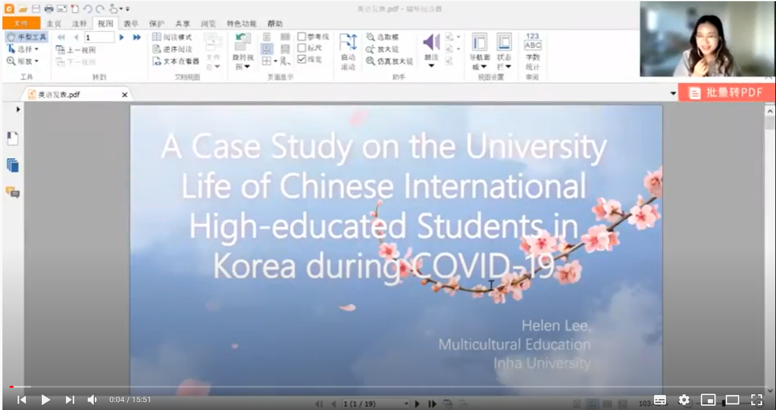The image size is (776, 410).
Task: Switch to the Form (表单) ribbon tab
Action: tap(131, 24)
